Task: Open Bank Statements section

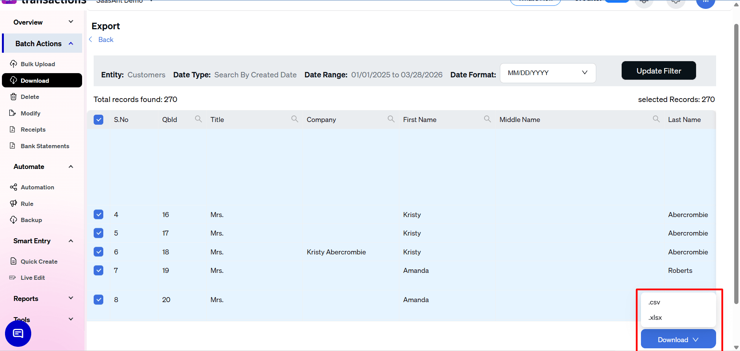Action: 45,146
